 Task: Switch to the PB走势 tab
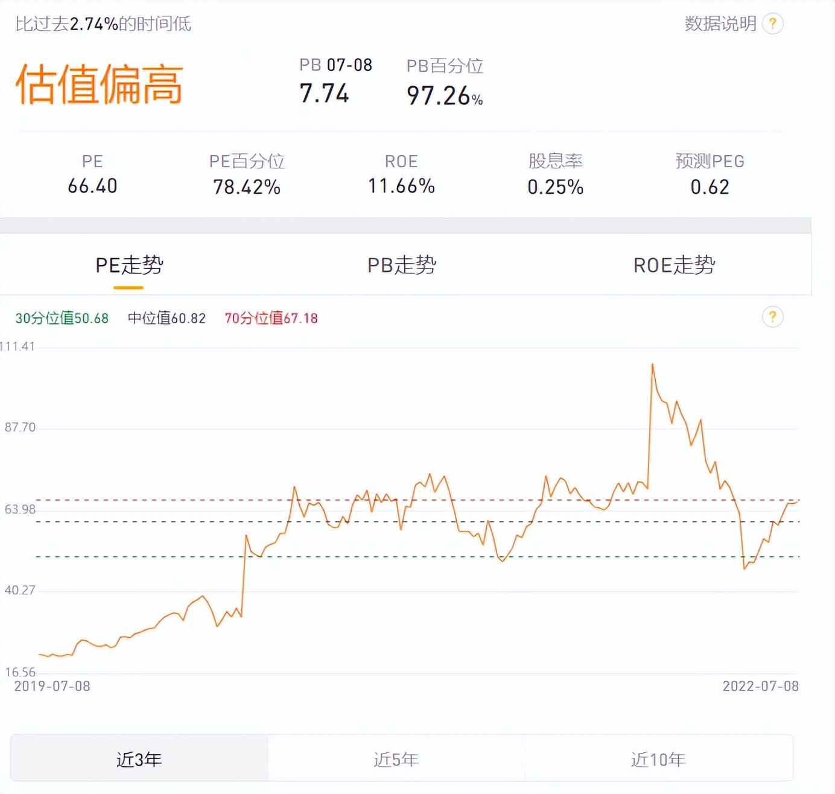(402, 265)
